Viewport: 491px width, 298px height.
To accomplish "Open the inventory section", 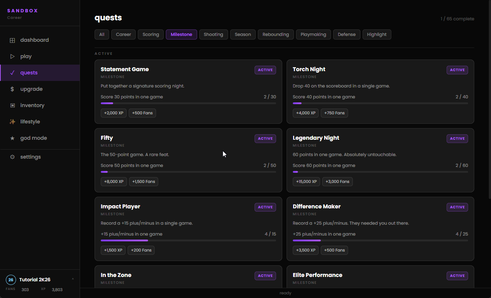I will tap(40, 105).
